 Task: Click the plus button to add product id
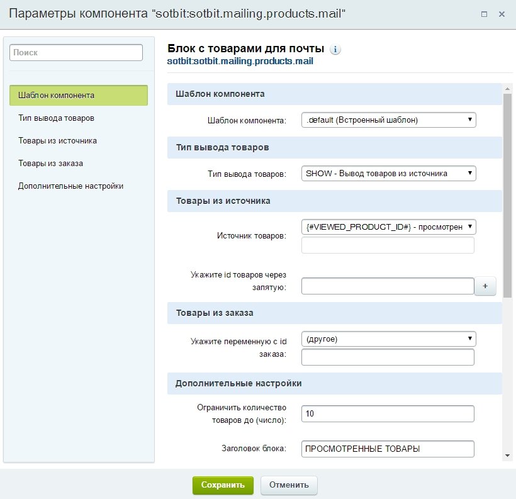coord(485,286)
